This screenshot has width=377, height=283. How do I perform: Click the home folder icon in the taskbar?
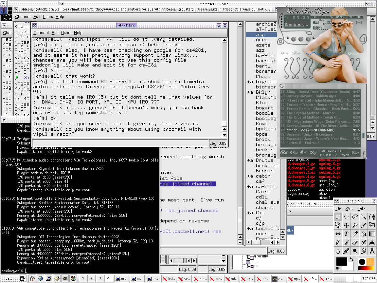tap(32, 278)
